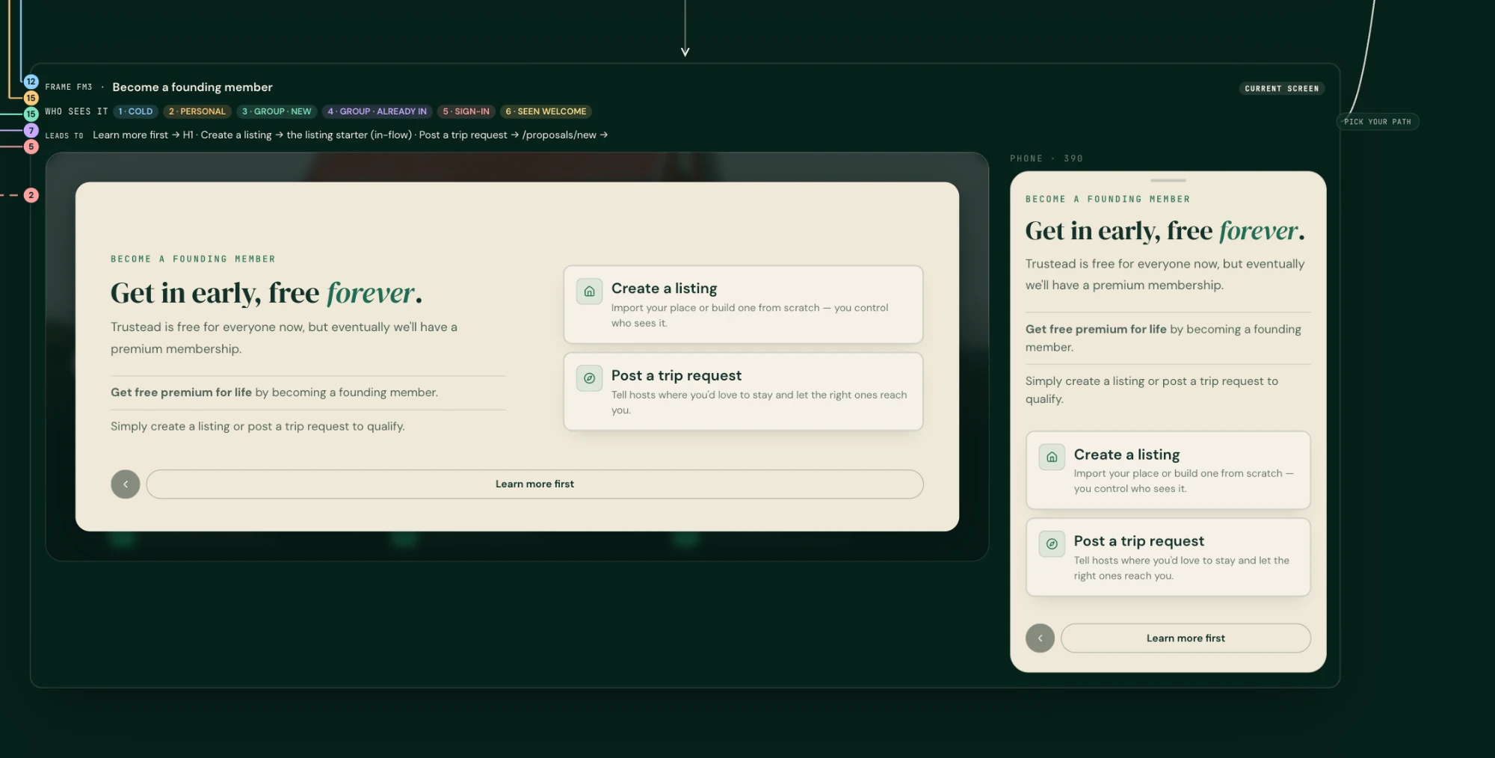The height and width of the screenshot is (758, 1495).
Task: Select the orange 15 connector badge
Action: [x=31, y=98]
